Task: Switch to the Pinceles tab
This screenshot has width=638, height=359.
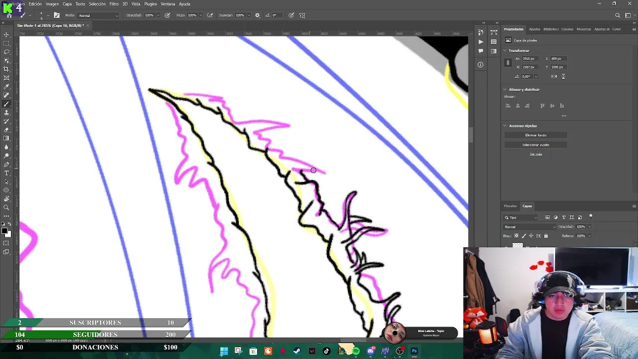Action: pyautogui.click(x=510, y=206)
